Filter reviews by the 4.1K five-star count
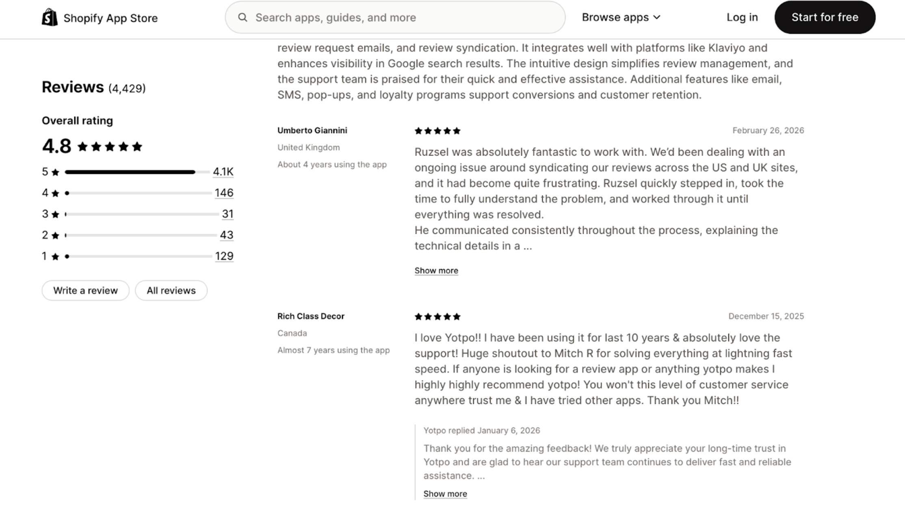The image size is (905, 521). click(x=223, y=172)
